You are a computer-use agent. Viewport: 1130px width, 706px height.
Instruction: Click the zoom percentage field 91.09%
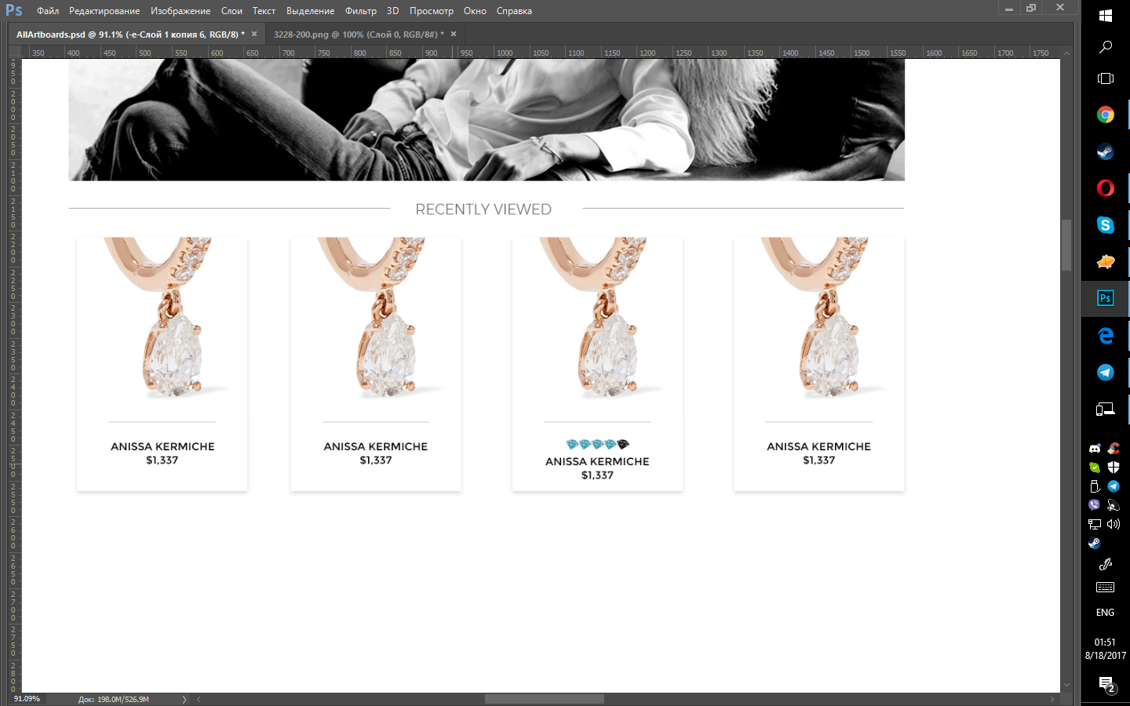[27, 699]
